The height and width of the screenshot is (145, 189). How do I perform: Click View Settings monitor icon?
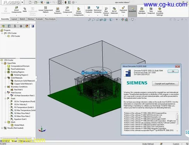(x=133, y=20)
